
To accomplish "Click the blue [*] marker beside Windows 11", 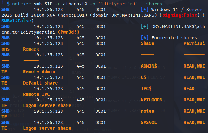I will [x=145, y=10].
